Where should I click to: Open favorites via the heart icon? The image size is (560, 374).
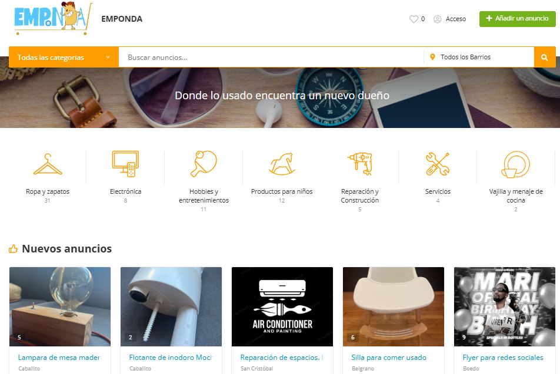414,19
